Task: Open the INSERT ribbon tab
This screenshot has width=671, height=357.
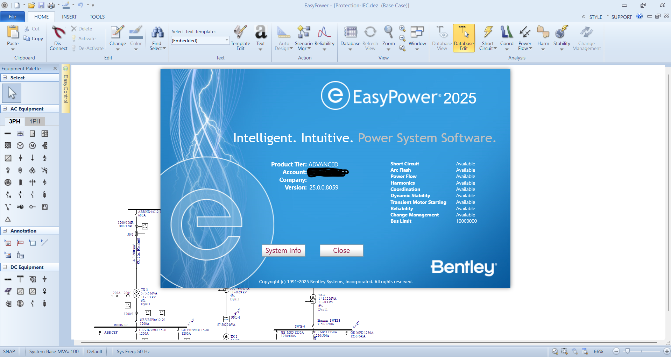Action: pyautogui.click(x=69, y=17)
